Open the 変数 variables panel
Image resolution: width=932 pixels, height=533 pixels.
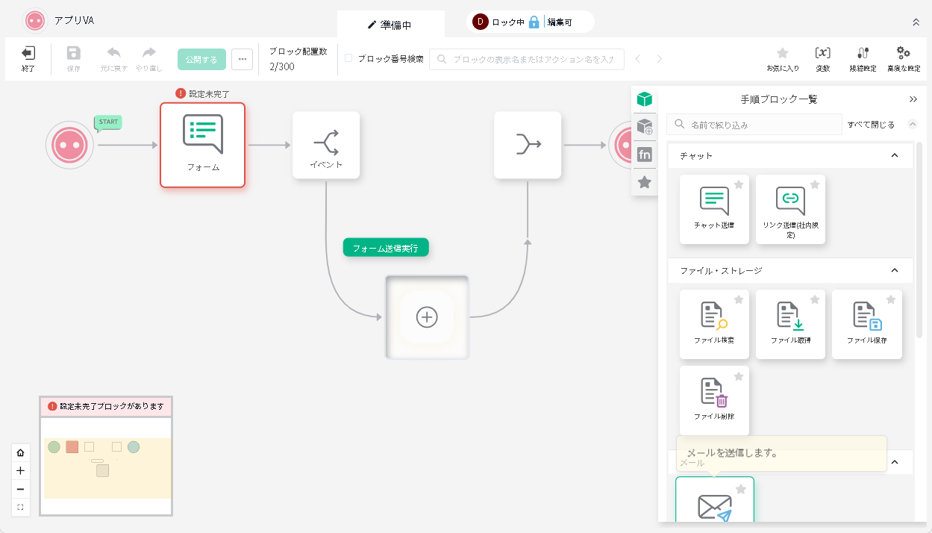click(x=822, y=58)
